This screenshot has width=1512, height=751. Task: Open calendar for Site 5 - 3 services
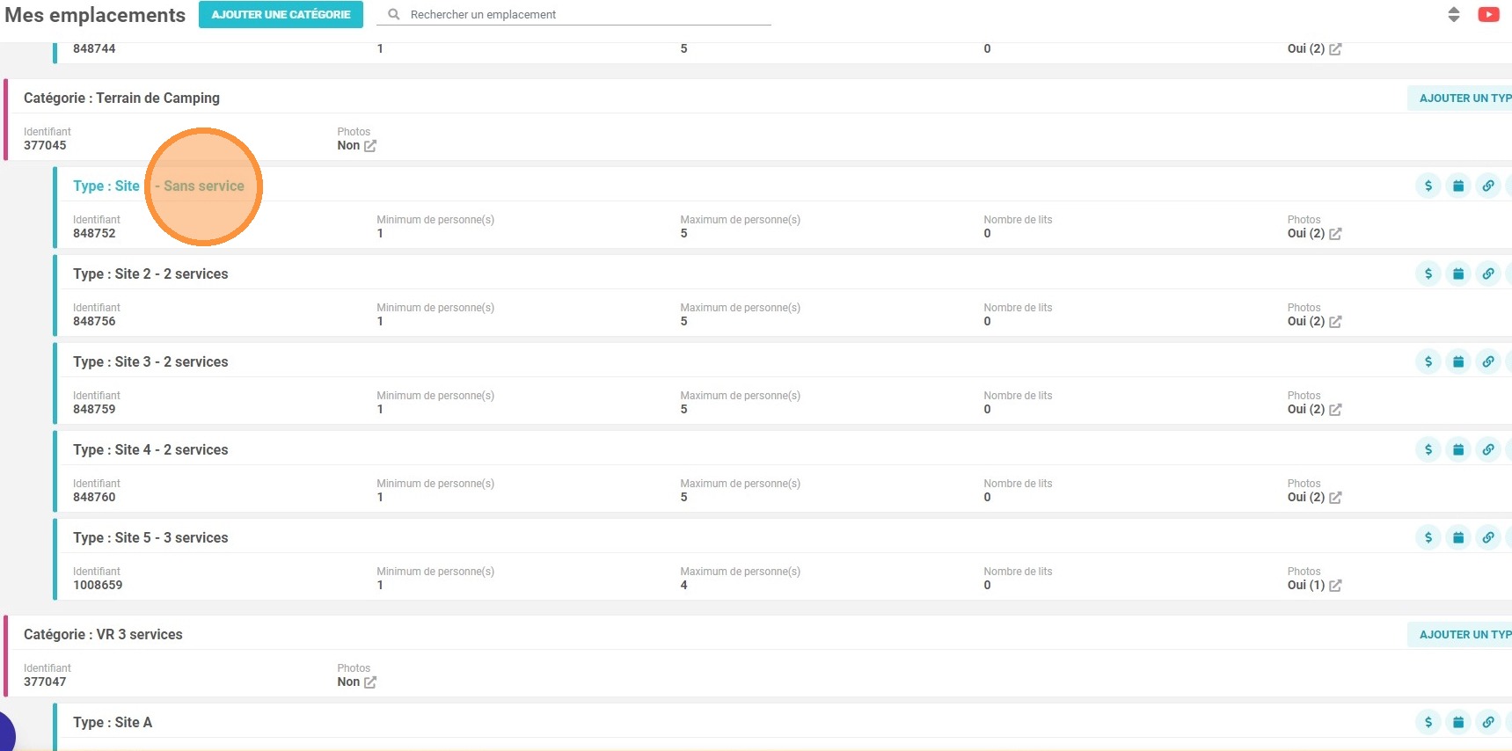[1458, 537]
